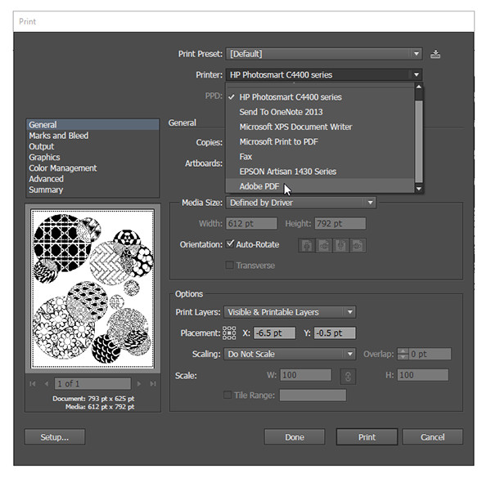Click the printer list scrollbar thumb
This screenshot has height=478, width=491.
tap(419, 141)
